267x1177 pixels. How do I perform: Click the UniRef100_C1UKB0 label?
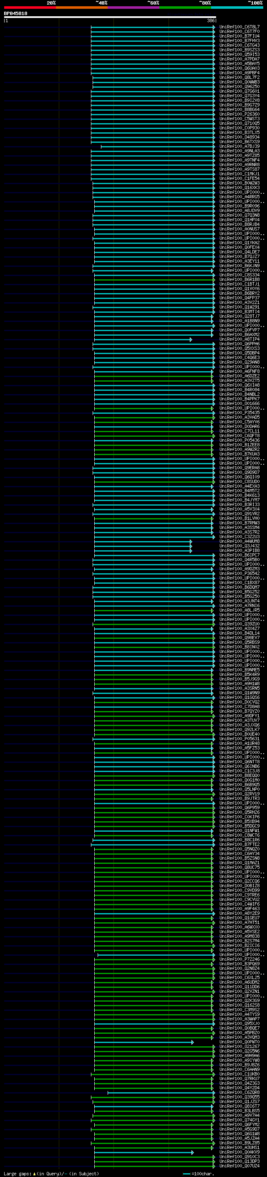coord(239,1075)
